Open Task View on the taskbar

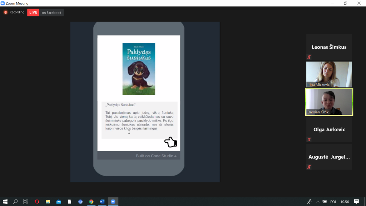point(26,202)
